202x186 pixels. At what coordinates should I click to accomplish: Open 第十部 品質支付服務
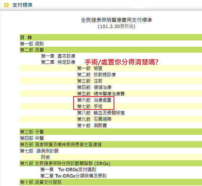click(41, 182)
